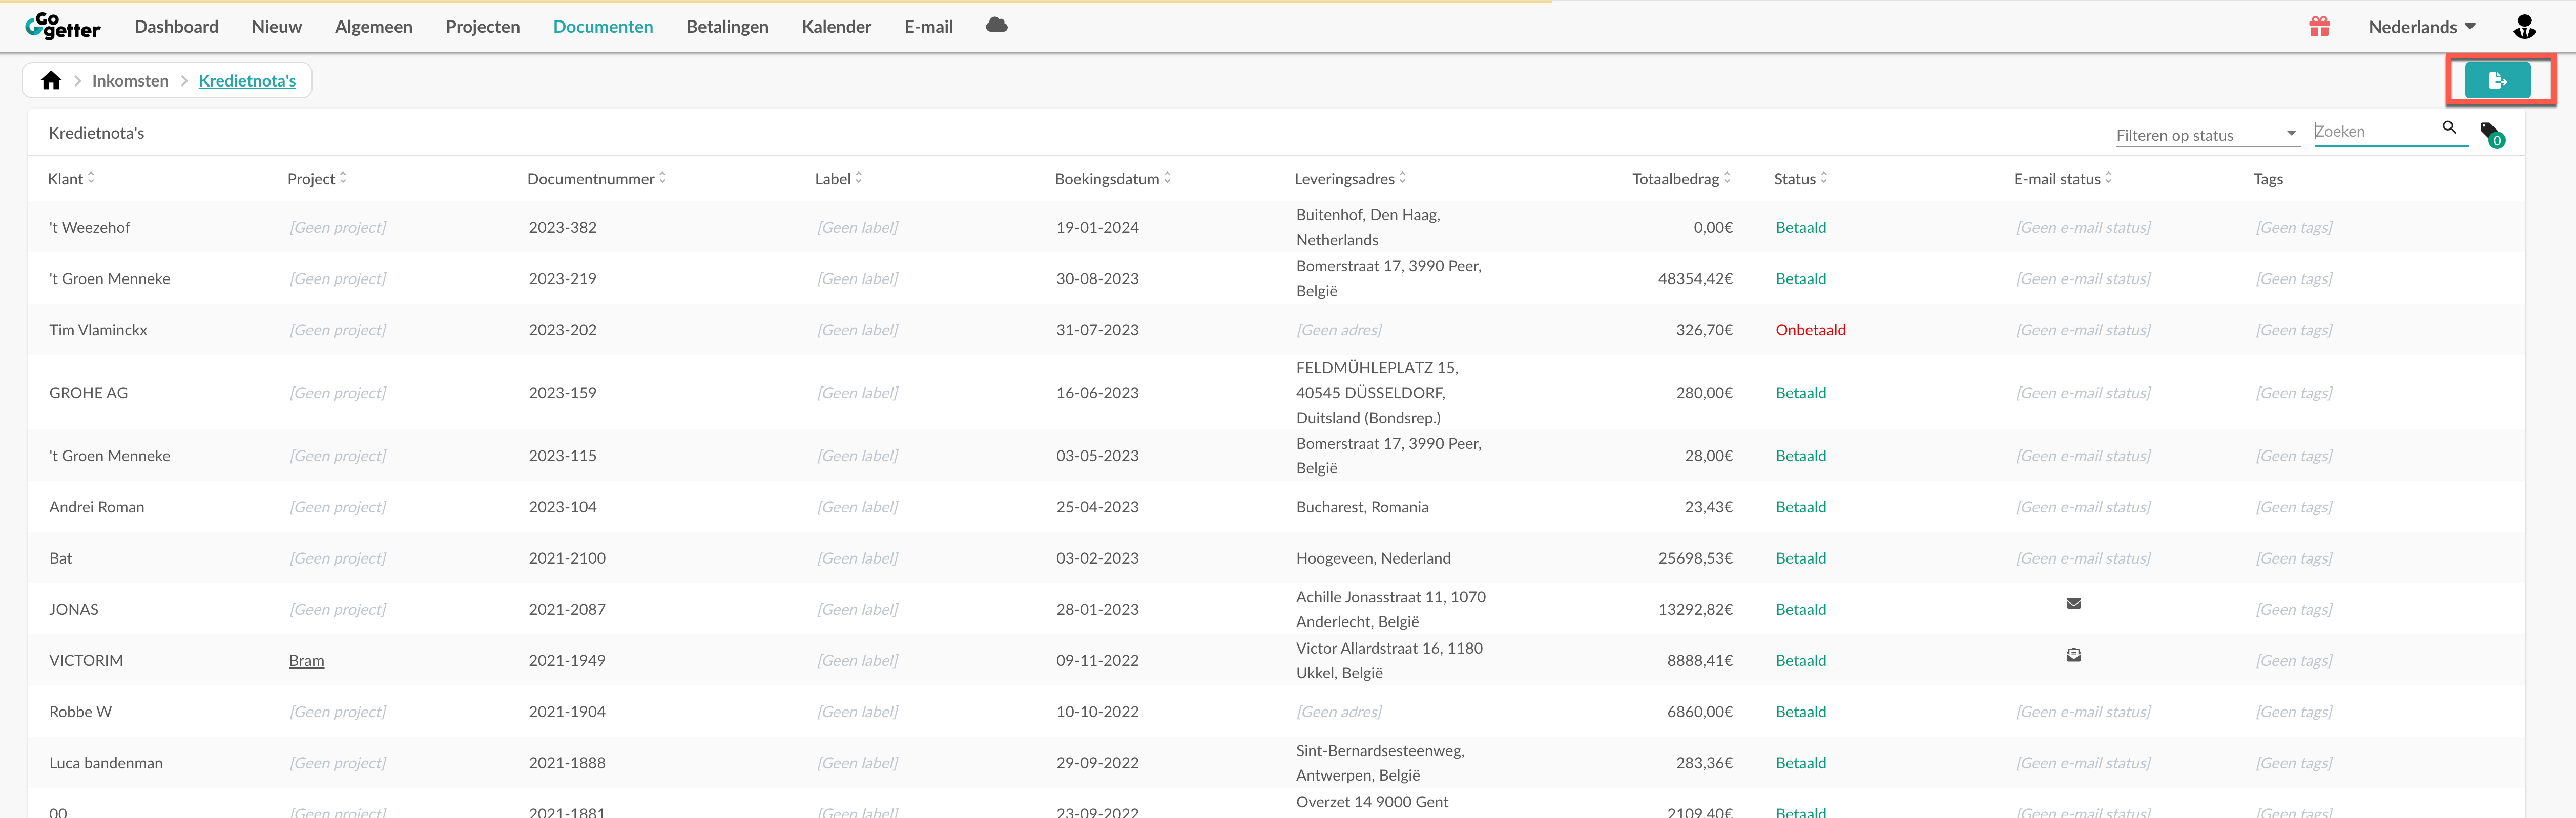Click the Tags column header
This screenshot has width=2576, height=818.
point(2267,179)
